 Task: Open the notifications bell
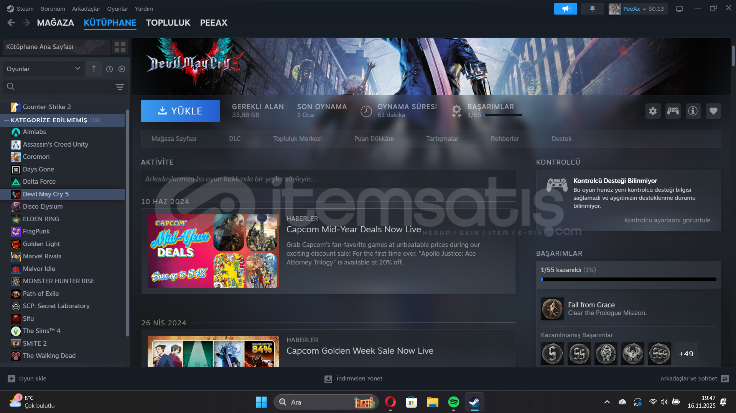tap(592, 8)
